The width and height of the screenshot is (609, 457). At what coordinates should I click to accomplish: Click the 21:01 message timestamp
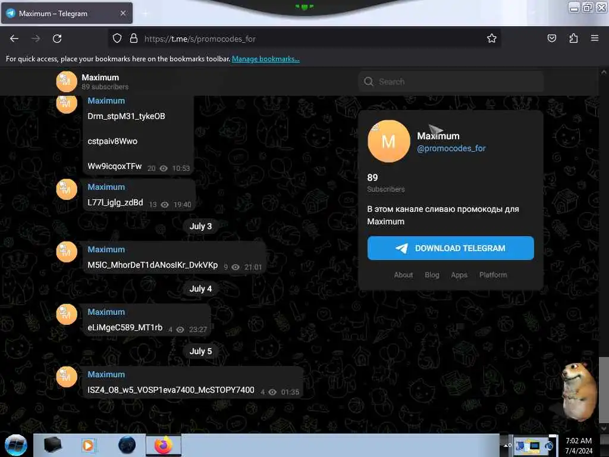coord(253,267)
